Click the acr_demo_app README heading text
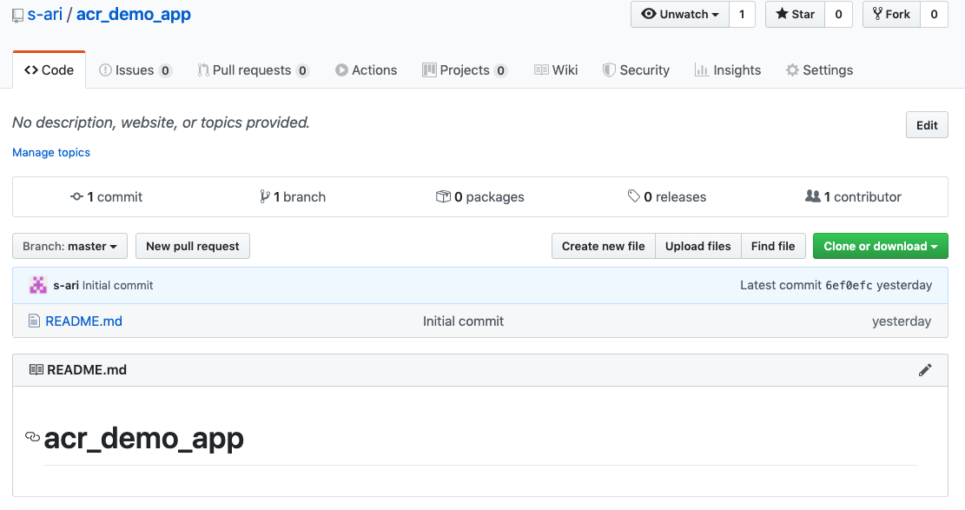Viewport: 965px width, 510px height. click(x=144, y=439)
